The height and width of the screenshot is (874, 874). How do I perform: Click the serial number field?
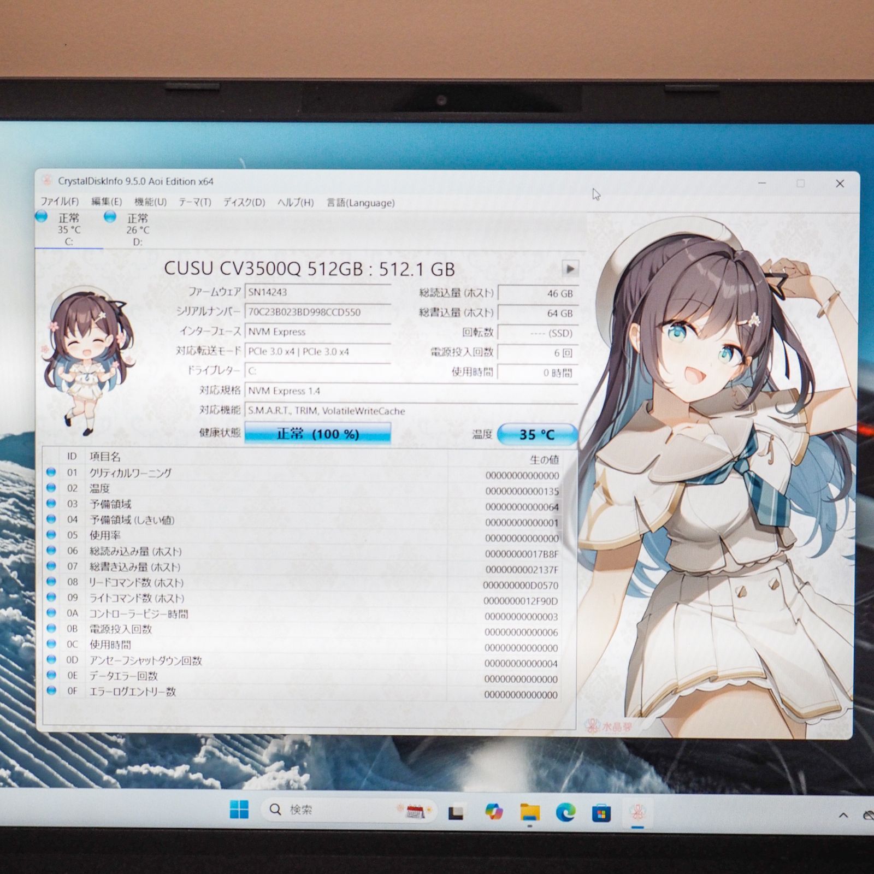coord(317,312)
